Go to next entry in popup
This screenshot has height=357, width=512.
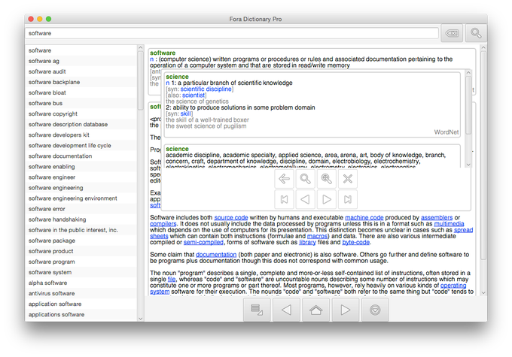point(327,199)
